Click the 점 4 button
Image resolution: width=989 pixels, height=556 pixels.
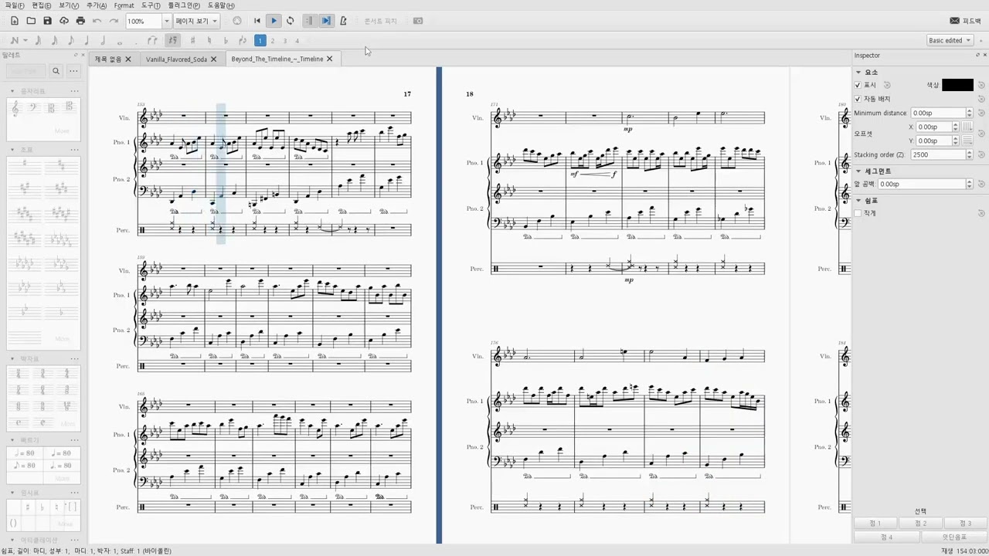click(x=886, y=537)
